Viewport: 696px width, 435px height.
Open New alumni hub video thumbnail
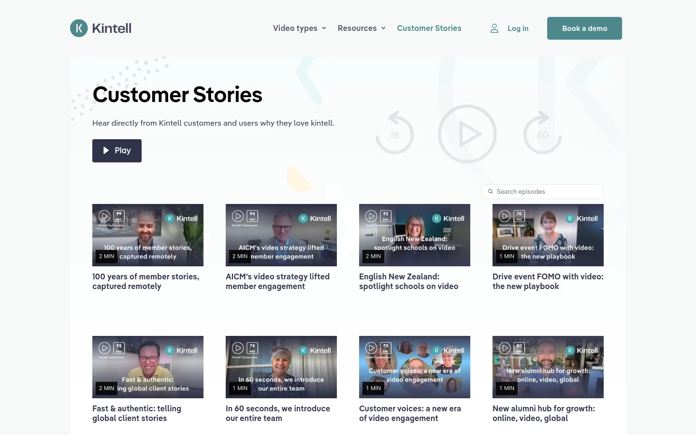(x=548, y=367)
